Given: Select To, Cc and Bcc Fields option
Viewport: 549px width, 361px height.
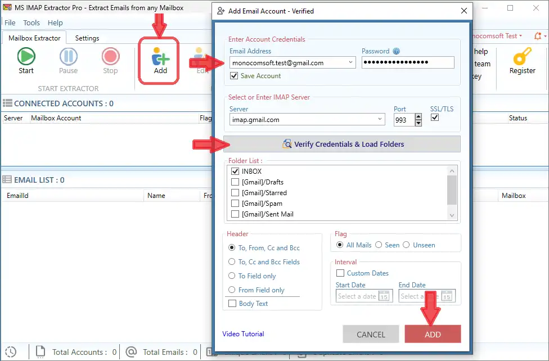Looking at the screenshot, I should click(231, 261).
